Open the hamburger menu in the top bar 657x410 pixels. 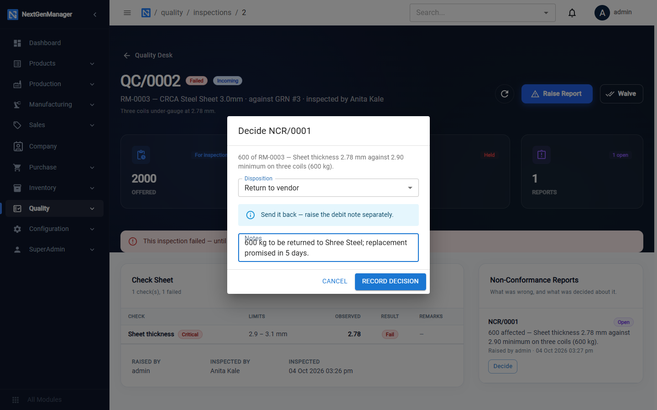point(127,13)
